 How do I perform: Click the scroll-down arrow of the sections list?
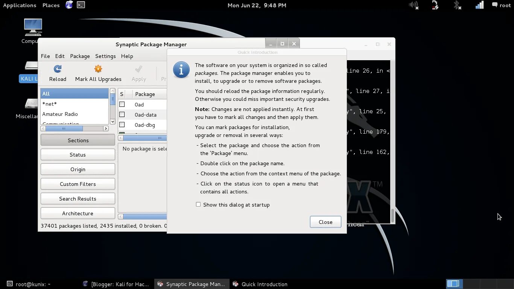coord(113,122)
